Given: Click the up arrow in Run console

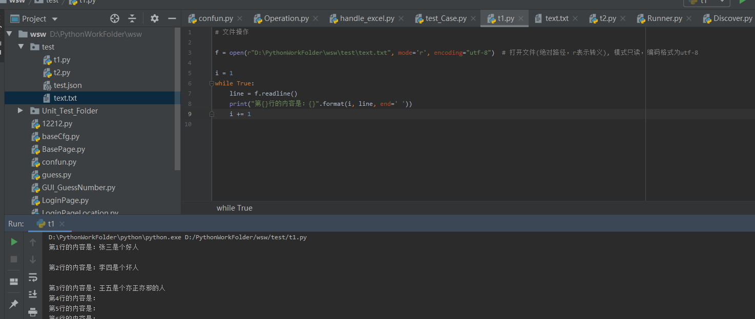Looking at the screenshot, I should tap(33, 242).
